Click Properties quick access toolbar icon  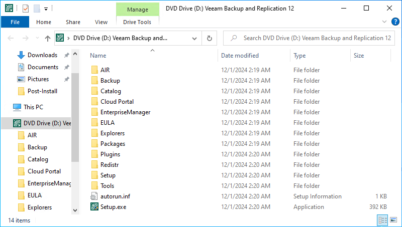click(x=26, y=9)
